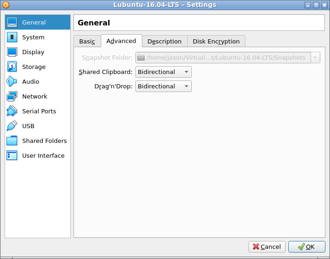Screen dimensions: 330x259
Task: Click the Snapshot Folder label
Action: 107,58
